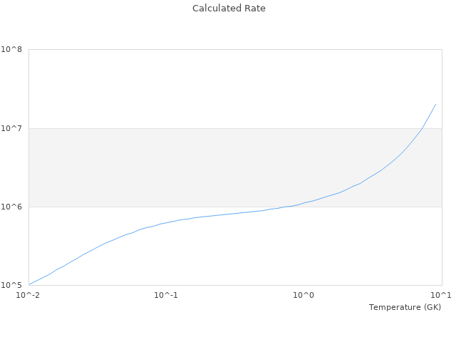Click the 10^5 y-axis tick label

click(x=11, y=285)
